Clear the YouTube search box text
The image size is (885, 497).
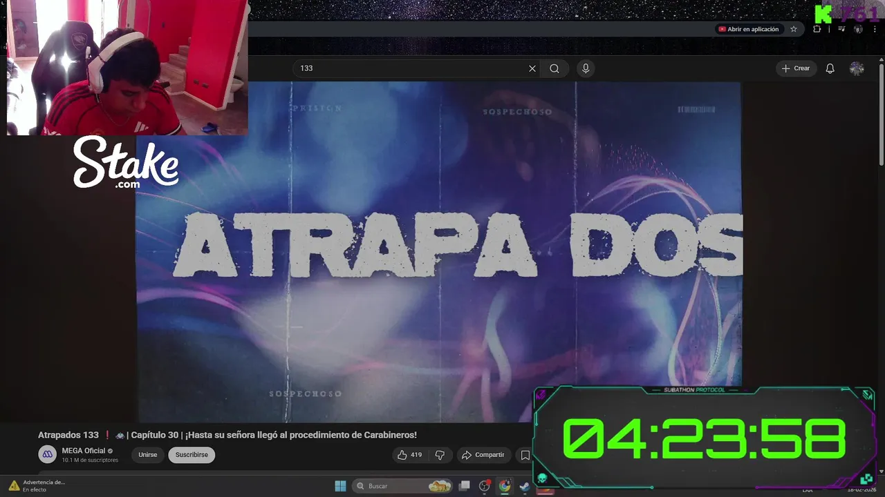tap(532, 68)
